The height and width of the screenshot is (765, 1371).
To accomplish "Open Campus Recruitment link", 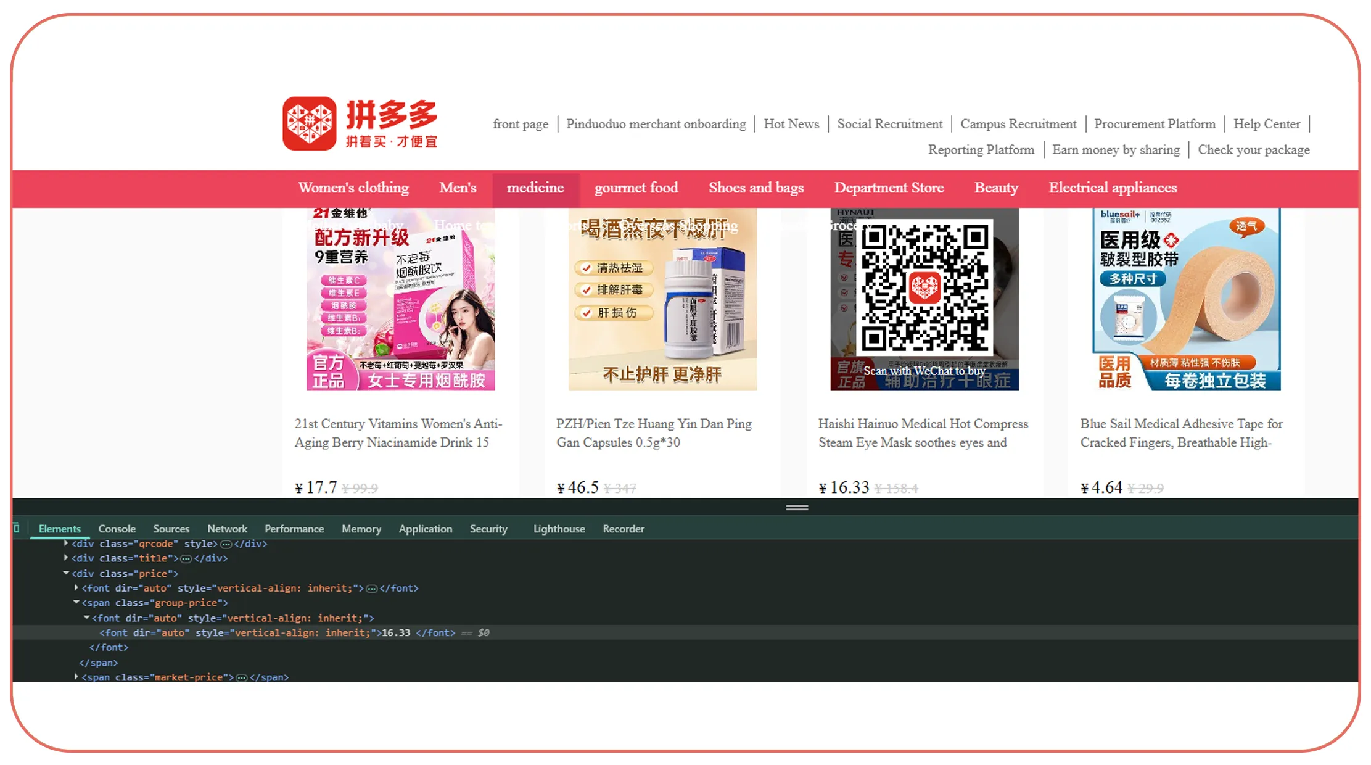I will (1018, 124).
